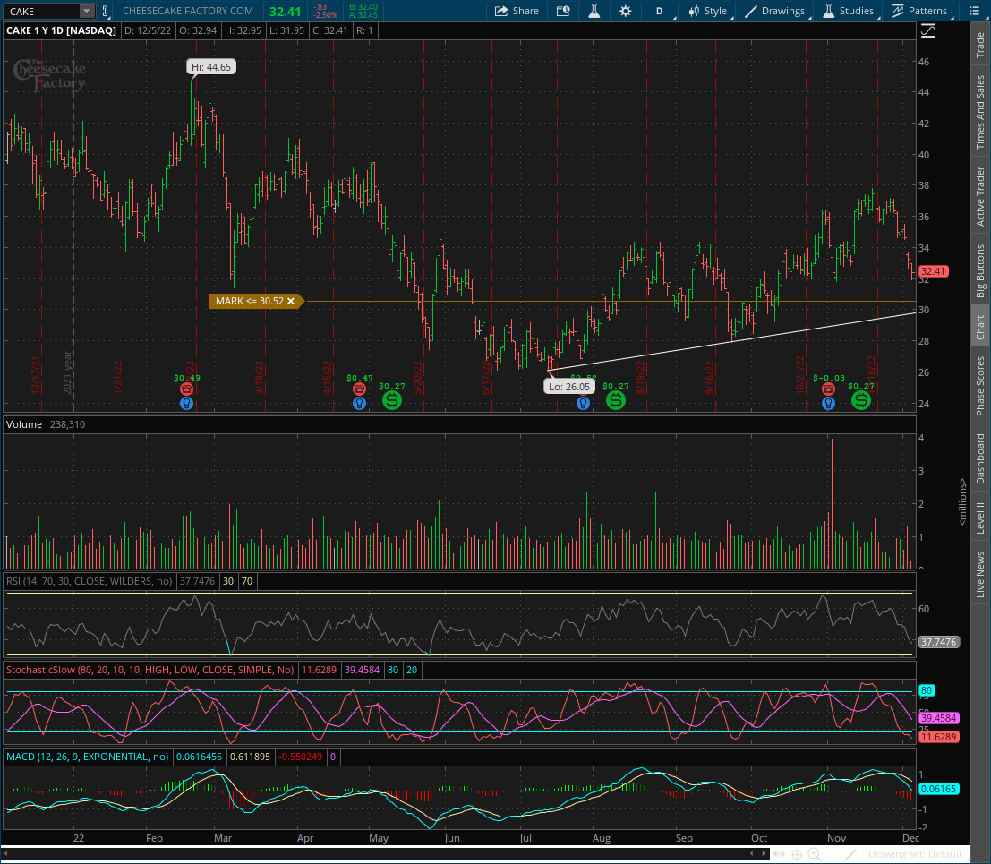
Task: Click the November green dividend $ icon
Action: pyautogui.click(x=861, y=400)
